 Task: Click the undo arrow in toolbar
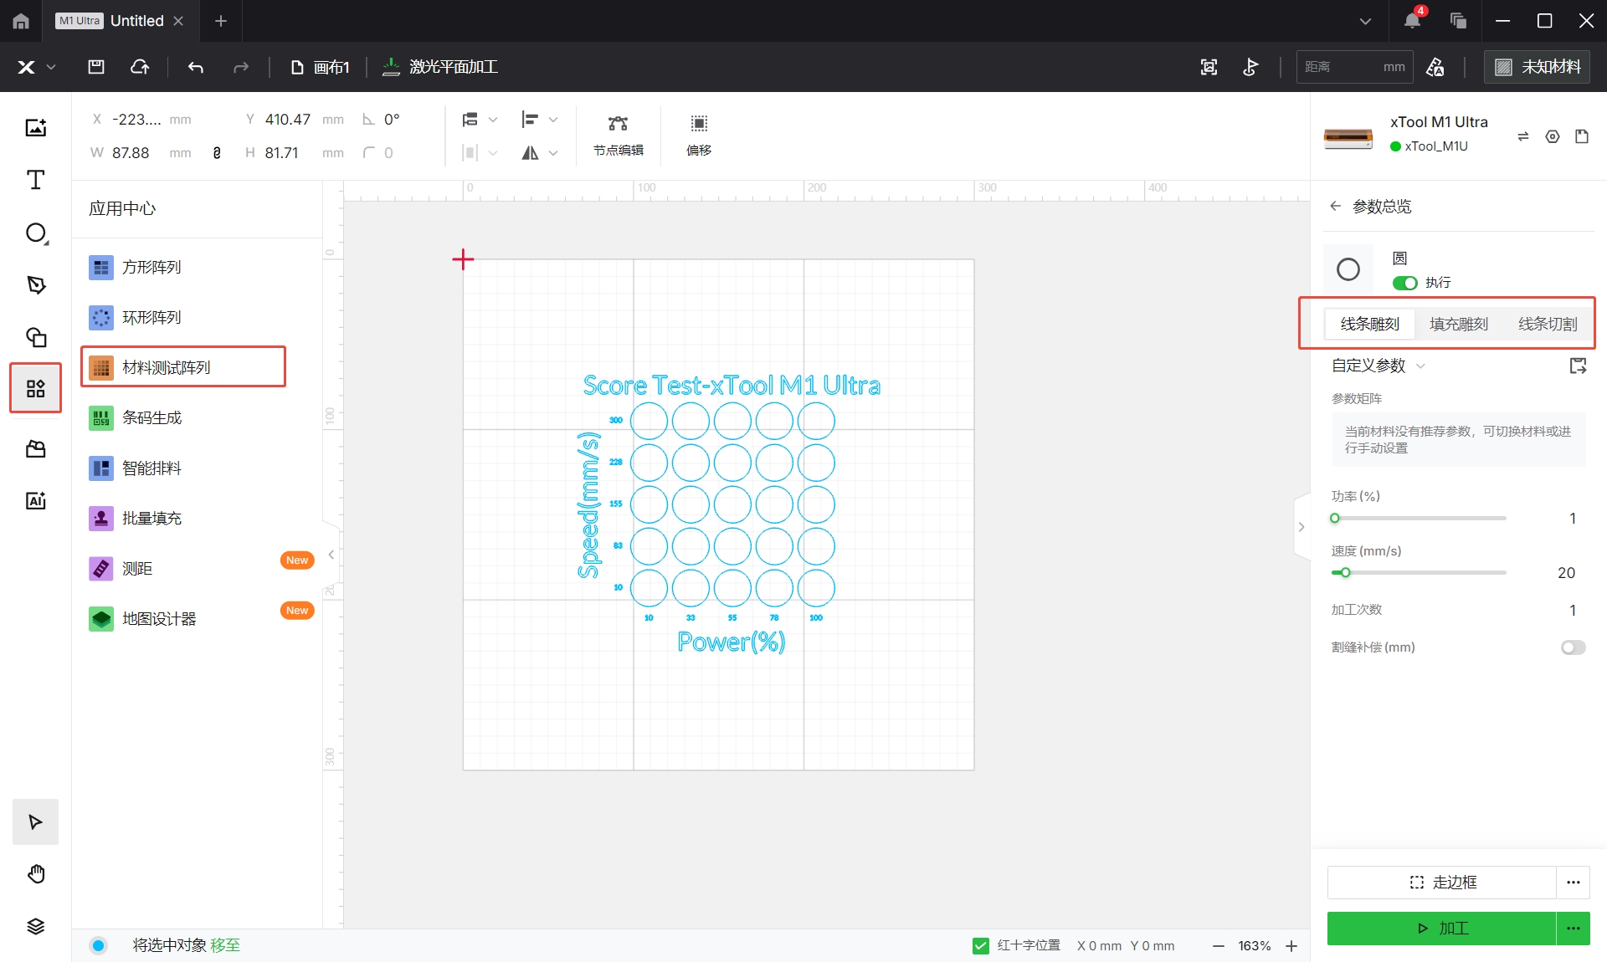click(x=196, y=67)
